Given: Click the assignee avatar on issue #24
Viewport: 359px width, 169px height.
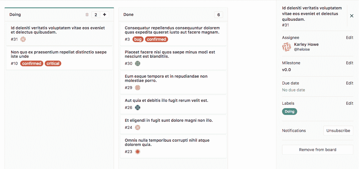Looking at the screenshot, I should tap(138, 127).
